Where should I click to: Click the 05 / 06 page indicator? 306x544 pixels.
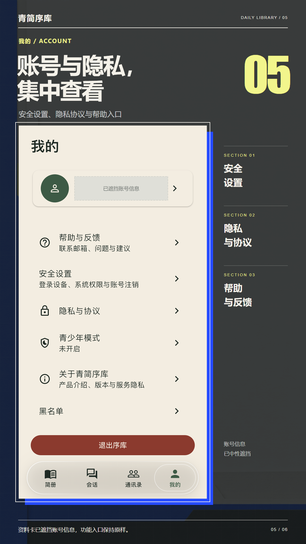tap(279, 530)
